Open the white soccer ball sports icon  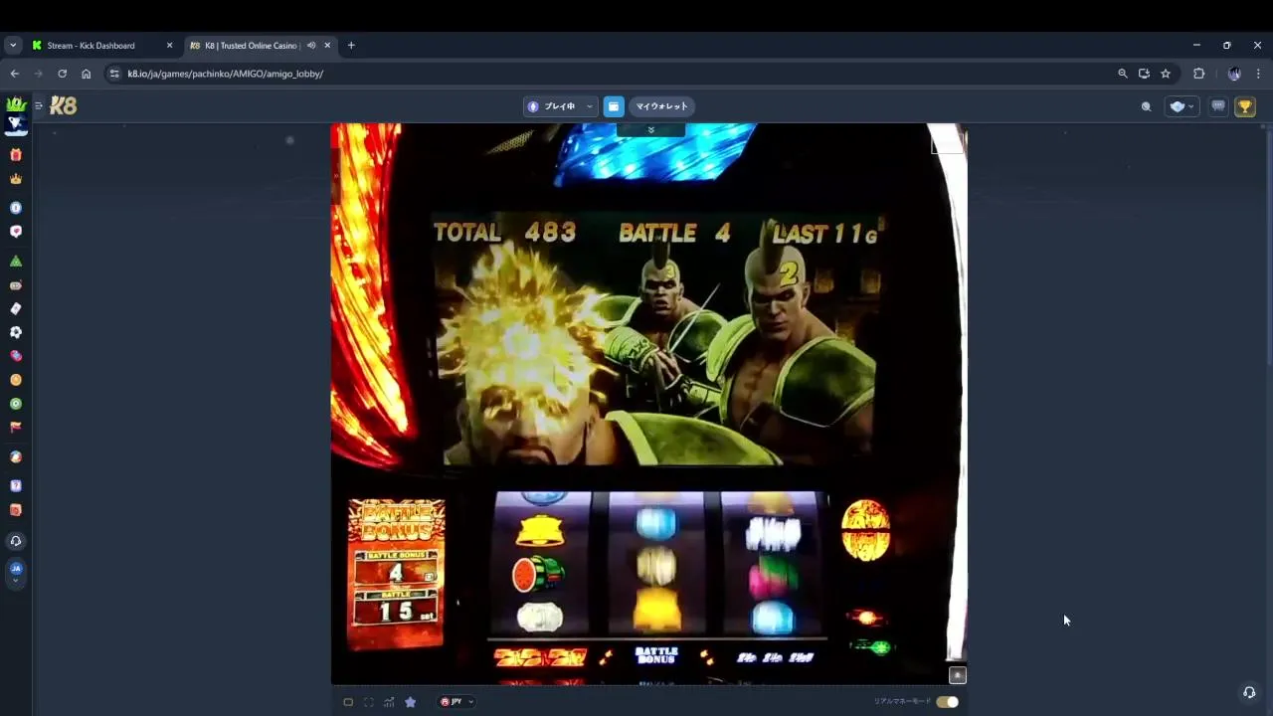coord(16,332)
